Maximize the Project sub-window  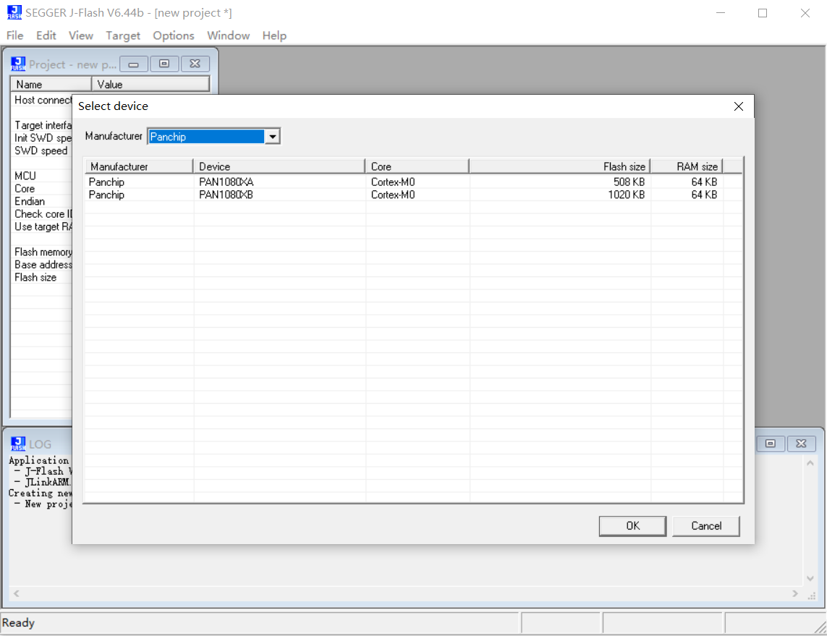pyautogui.click(x=164, y=64)
